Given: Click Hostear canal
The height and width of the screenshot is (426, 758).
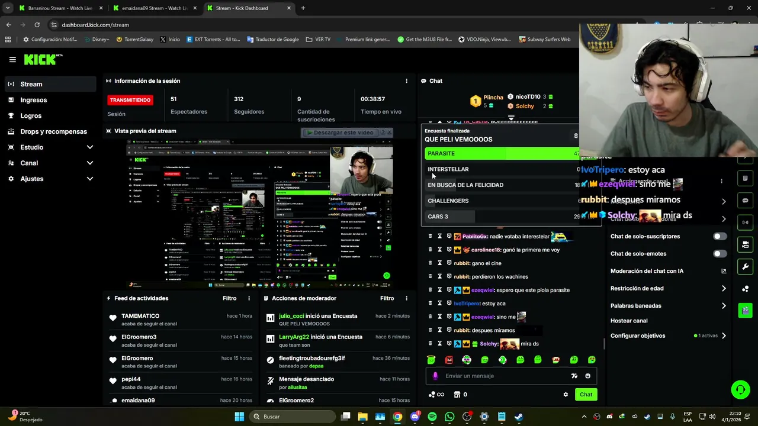Looking at the screenshot, I should [629, 321].
